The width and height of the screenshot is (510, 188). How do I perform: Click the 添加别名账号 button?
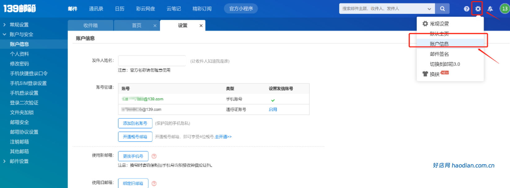click(135, 123)
